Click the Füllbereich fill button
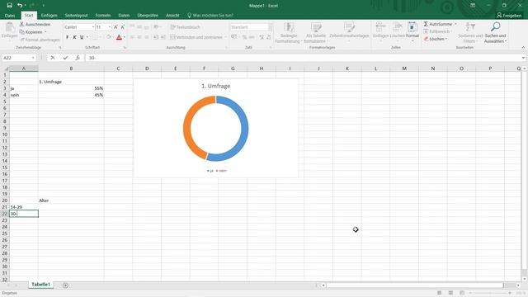This screenshot has width=528, height=297. pyautogui.click(x=436, y=31)
